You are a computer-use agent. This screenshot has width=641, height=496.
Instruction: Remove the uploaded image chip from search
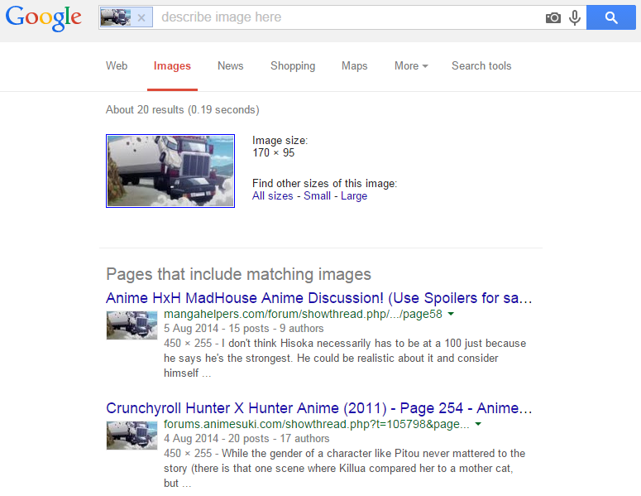pyautogui.click(x=141, y=17)
